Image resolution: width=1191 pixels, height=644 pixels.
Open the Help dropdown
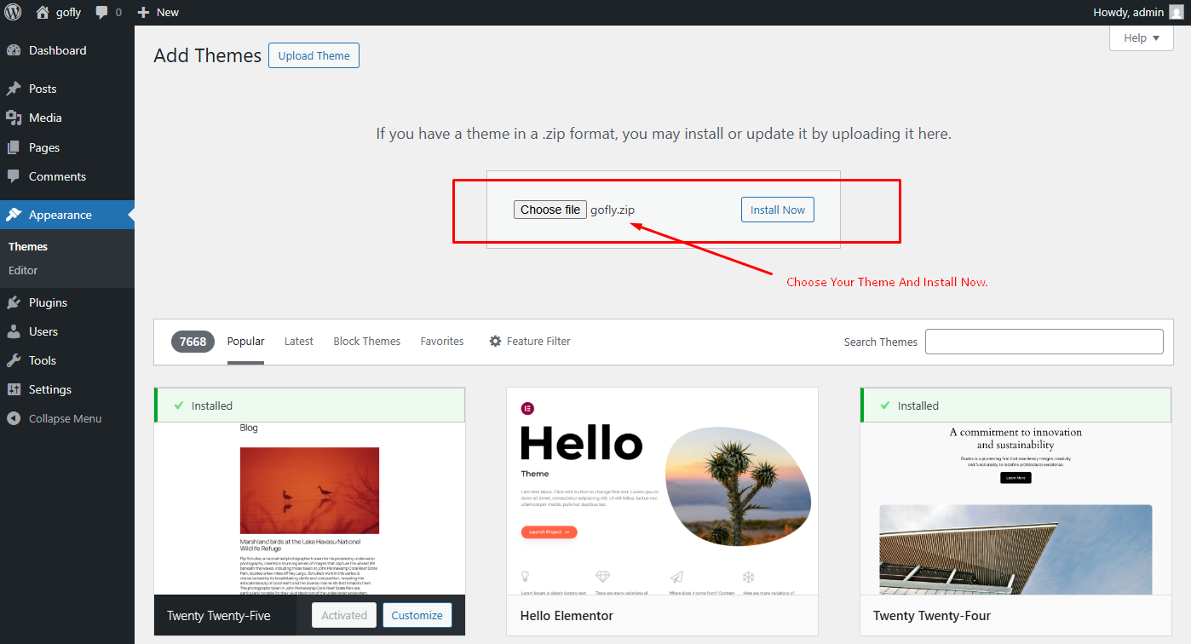[1141, 37]
